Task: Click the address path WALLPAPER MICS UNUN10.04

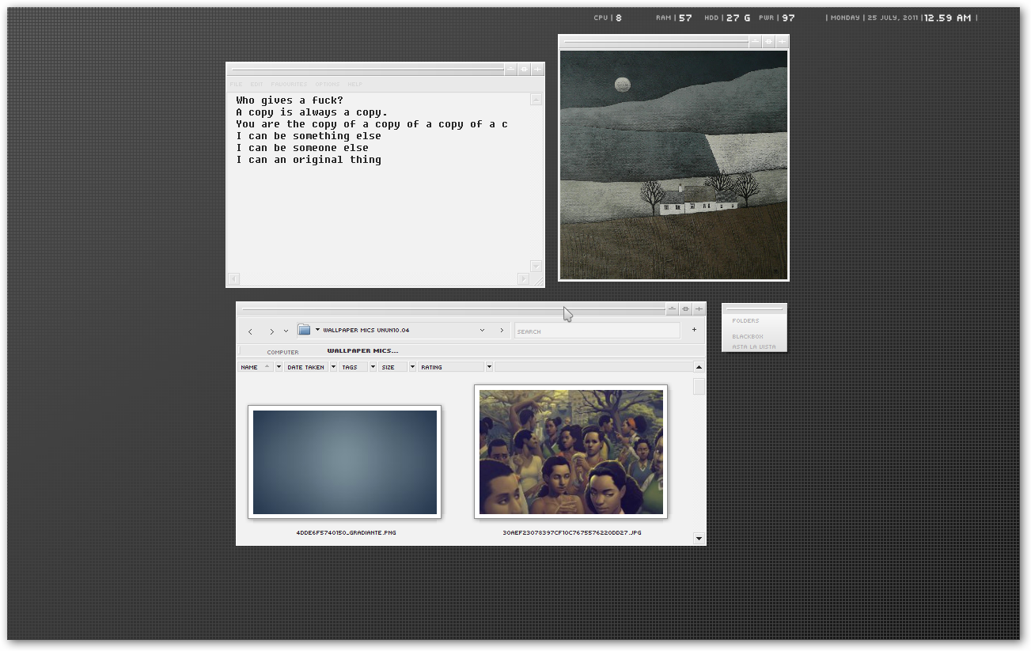Action: point(366,330)
